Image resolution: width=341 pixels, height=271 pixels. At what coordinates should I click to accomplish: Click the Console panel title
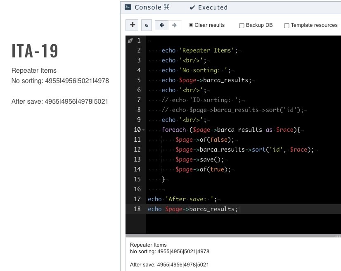[x=148, y=7]
